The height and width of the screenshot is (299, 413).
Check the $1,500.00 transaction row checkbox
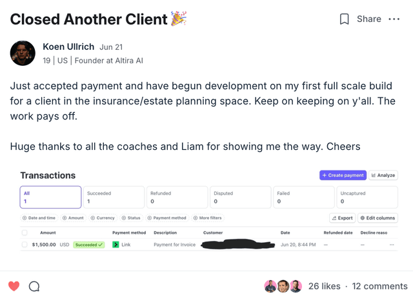pyautogui.click(x=25, y=245)
